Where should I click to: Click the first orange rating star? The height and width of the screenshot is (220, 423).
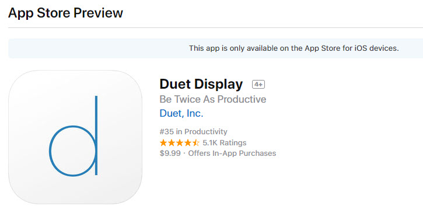(163, 142)
